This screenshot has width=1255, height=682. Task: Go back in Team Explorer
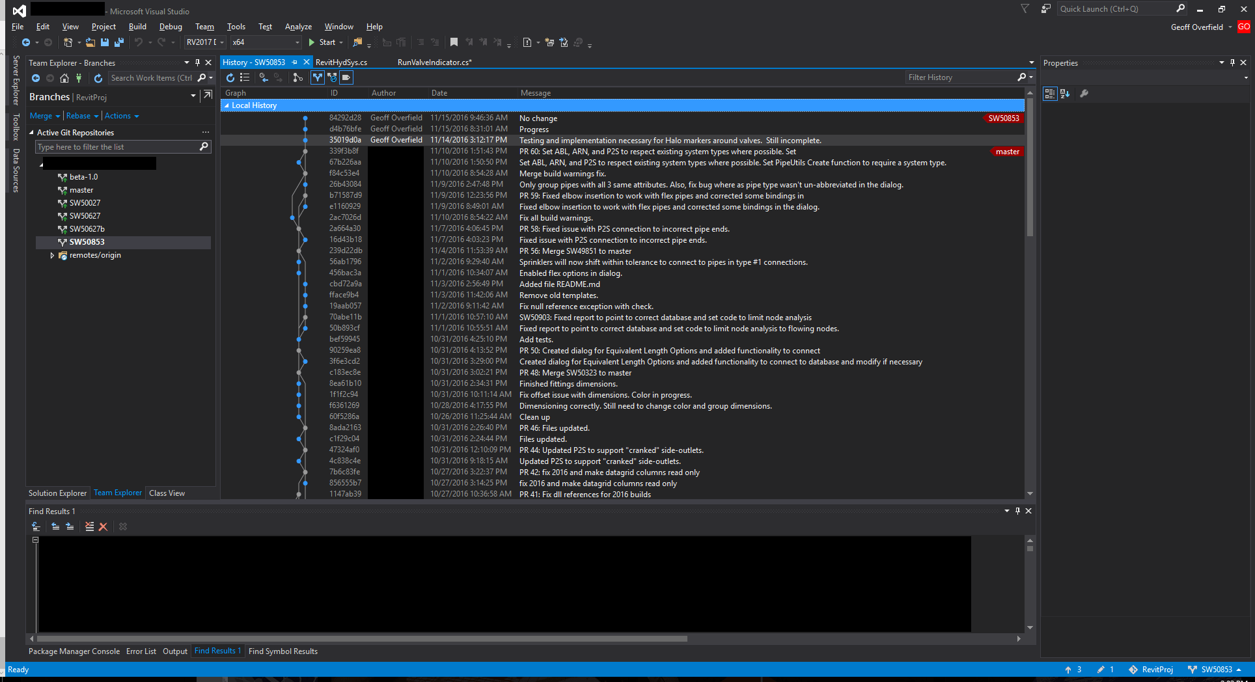tap(36, 78)
